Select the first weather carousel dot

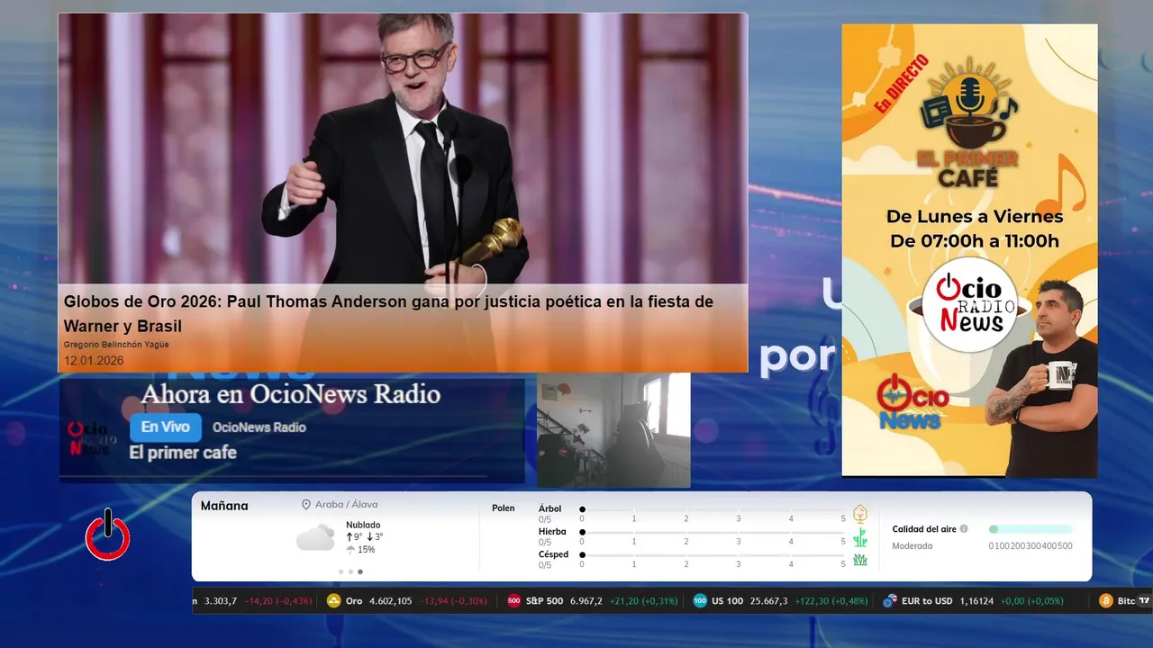point(340,571)
